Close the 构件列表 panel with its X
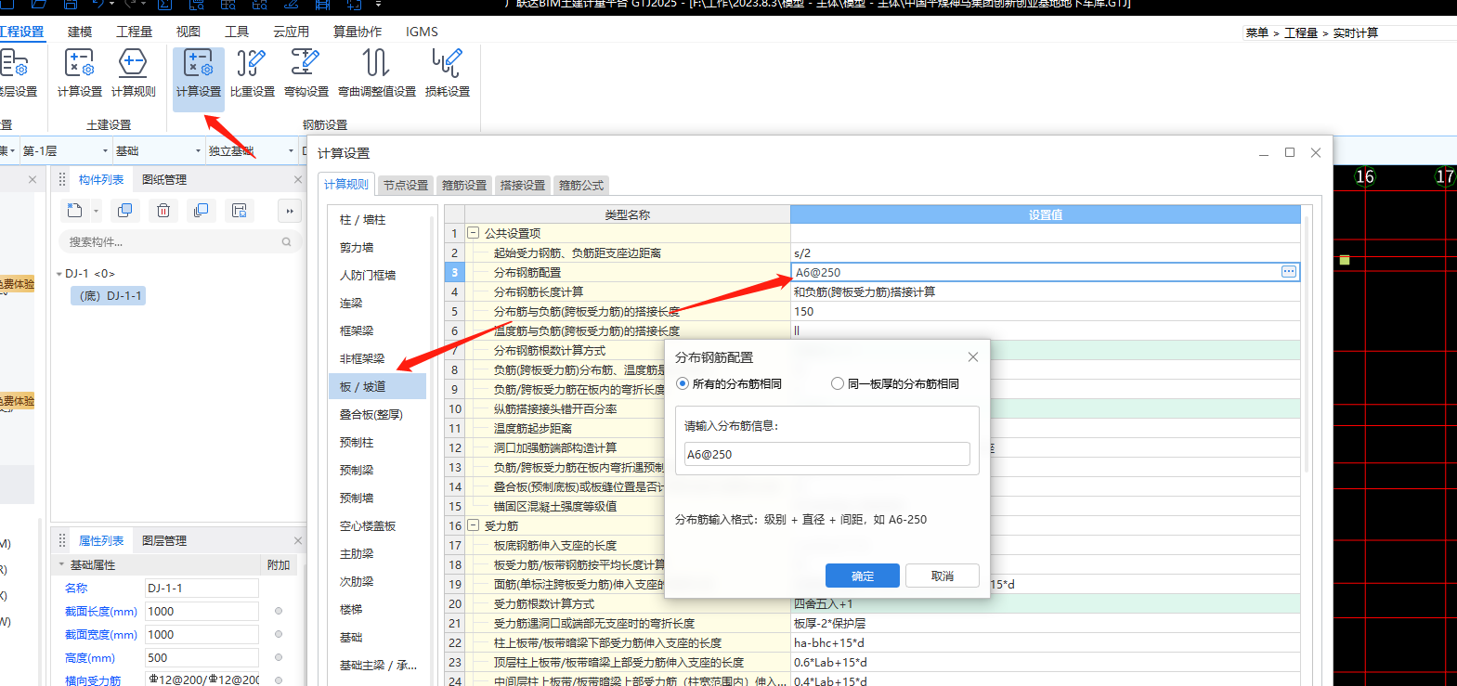This screenshot has height=686, width=1457. [x=297, y=179]
